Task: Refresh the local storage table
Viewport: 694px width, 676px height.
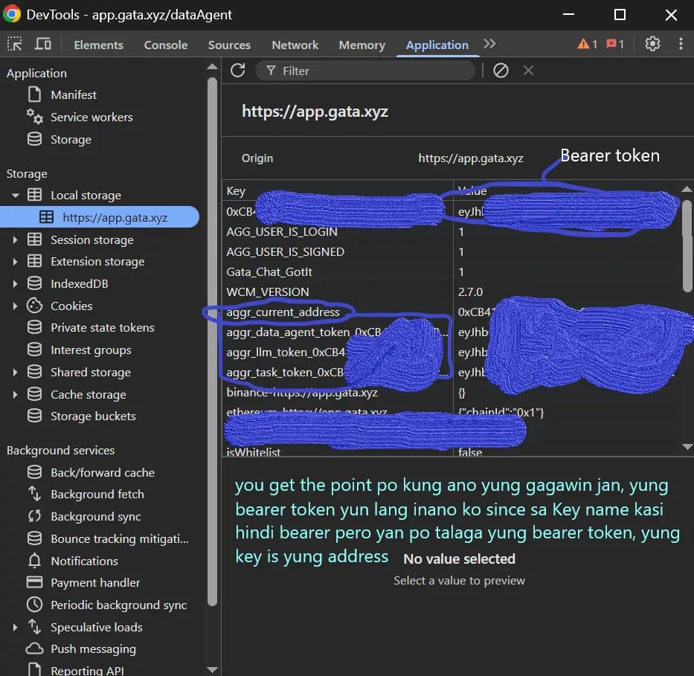Action: coord(238,71)
